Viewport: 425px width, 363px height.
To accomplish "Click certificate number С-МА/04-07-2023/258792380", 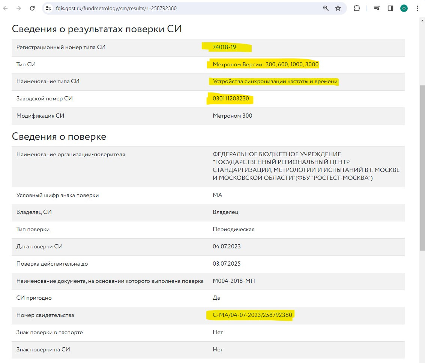I will point(252,315).
